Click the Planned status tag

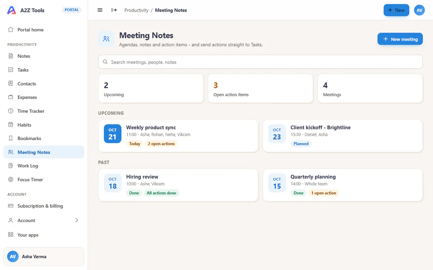coord(301,144)
